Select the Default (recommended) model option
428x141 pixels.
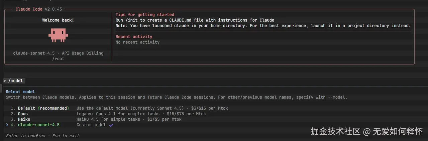point(43,108)
